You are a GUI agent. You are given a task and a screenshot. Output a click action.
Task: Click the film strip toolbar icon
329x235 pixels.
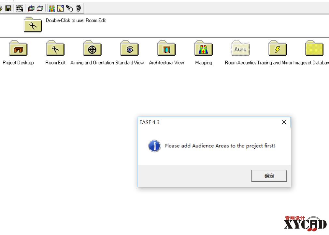tap(20, 8)
